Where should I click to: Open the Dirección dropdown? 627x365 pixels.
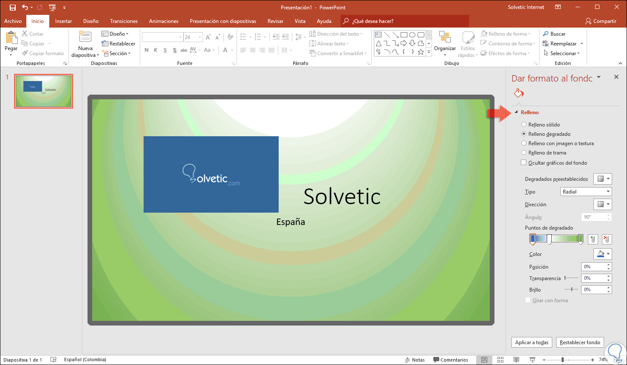603,205
